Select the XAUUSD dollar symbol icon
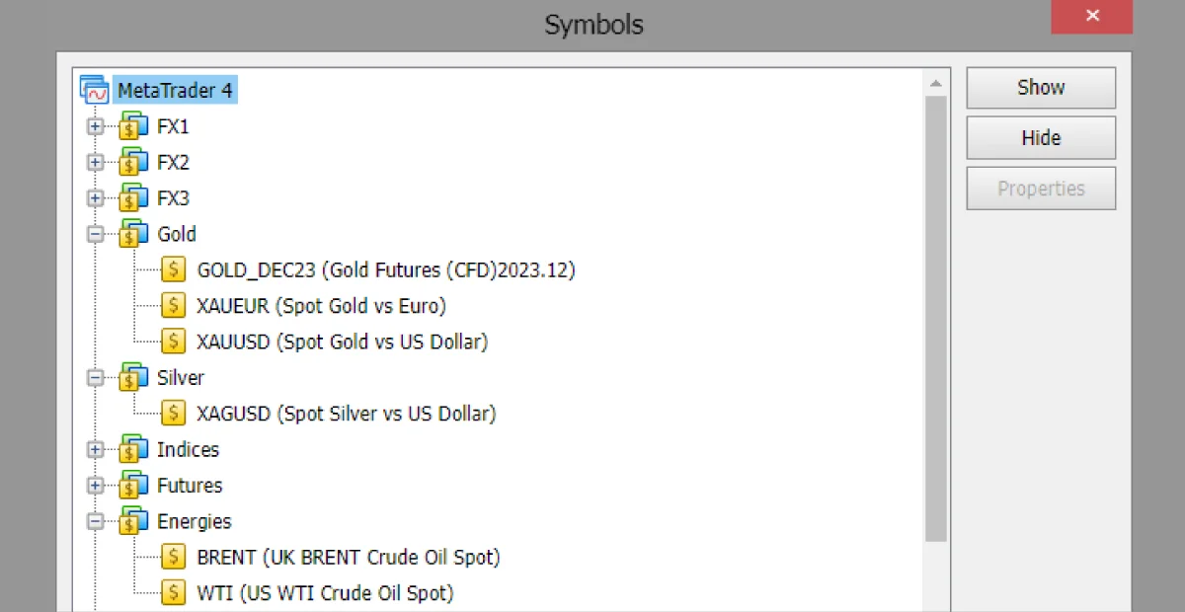Image resolution: width=1185 pixels, height=612 pixels. [x=173, y=341]
